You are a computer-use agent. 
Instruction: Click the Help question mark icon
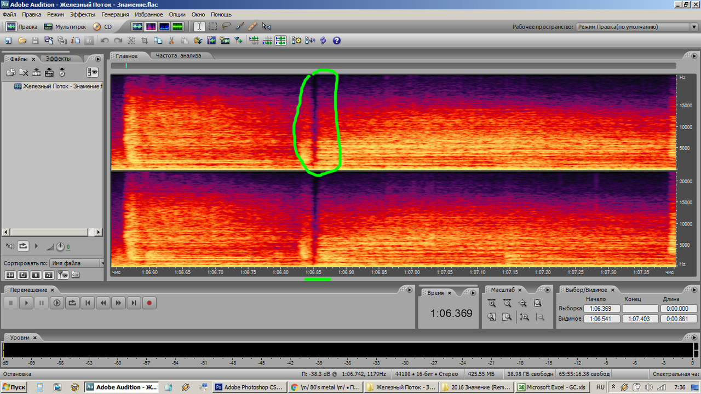337,40
